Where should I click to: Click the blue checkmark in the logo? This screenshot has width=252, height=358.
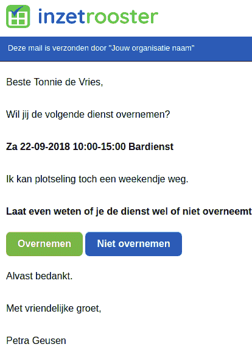[x=16, y=11]
